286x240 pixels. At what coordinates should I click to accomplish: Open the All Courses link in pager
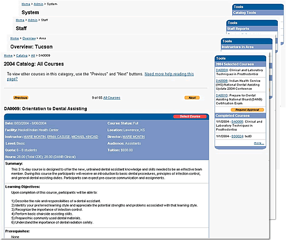click(x=111, y=98)
